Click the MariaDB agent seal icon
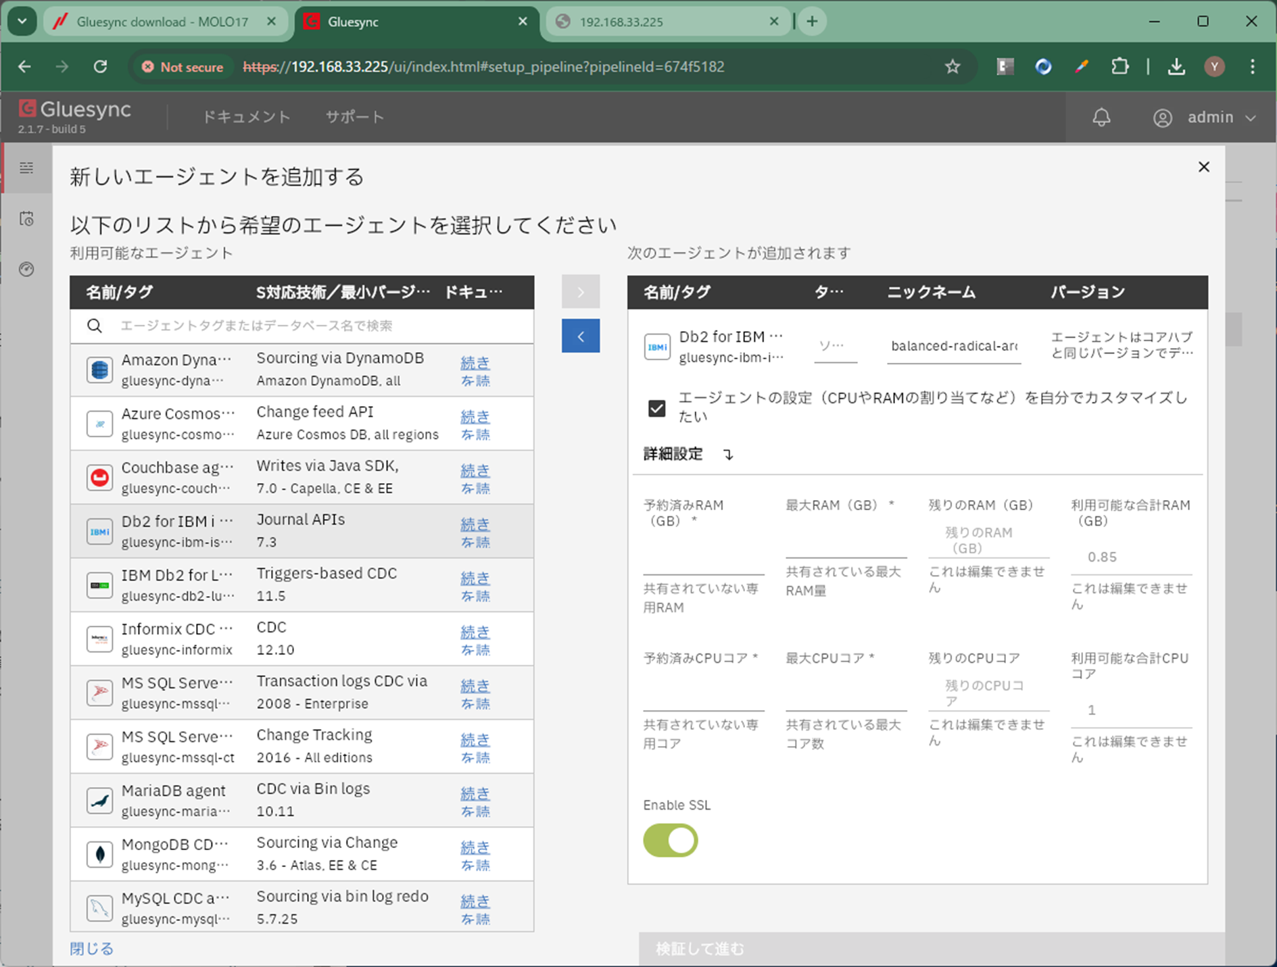 tap(99, 801)
